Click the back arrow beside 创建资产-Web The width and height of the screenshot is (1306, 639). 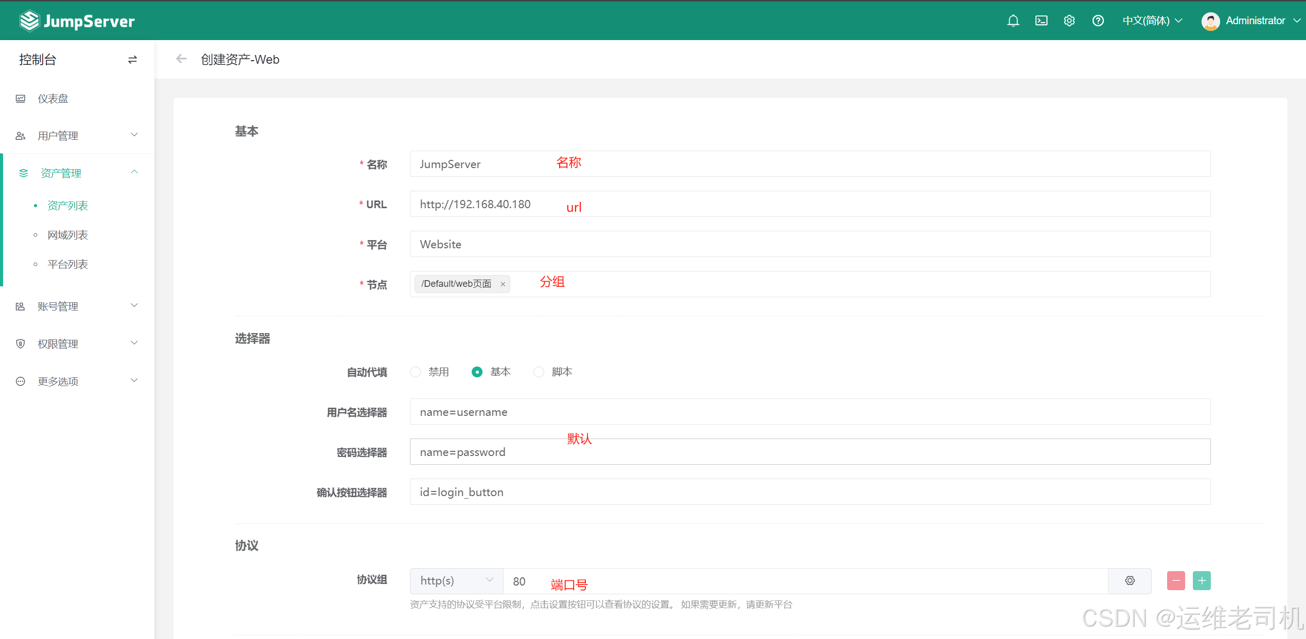click(181, 59)
